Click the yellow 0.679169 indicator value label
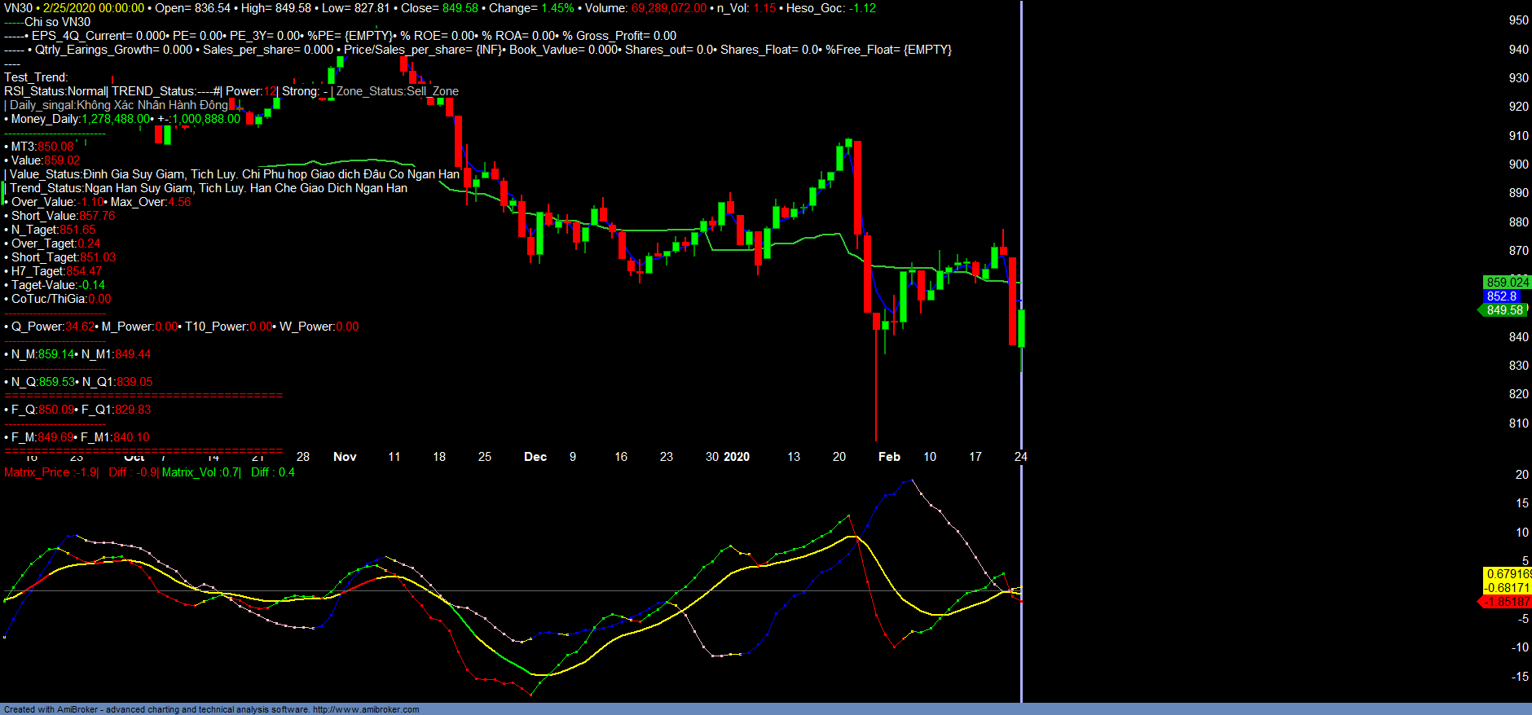Image resolution: width=1532 pixels, height=715 pixels. [1507, 574]
